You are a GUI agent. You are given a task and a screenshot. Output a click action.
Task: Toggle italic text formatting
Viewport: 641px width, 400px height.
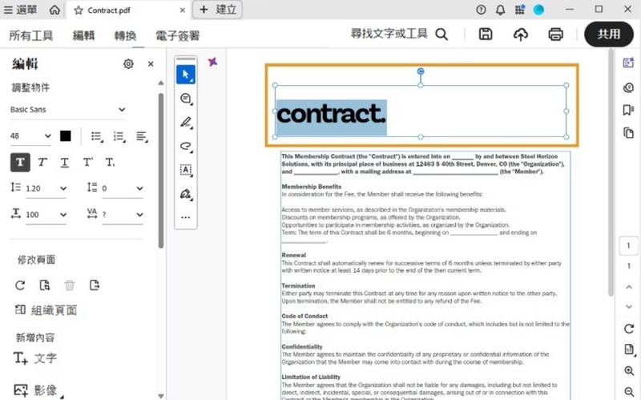coord(42,163)
